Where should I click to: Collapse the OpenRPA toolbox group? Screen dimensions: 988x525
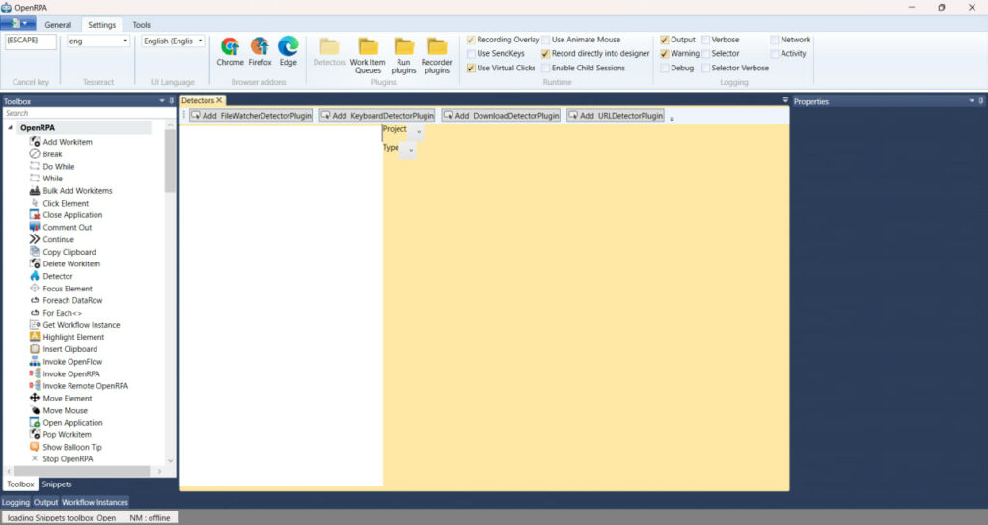tap(10, 128)
